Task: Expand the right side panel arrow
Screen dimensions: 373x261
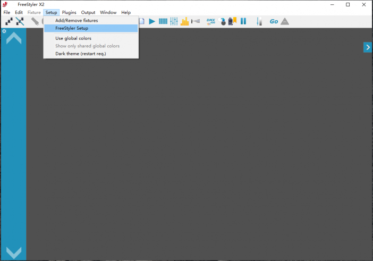Action: click(x=367, y=47)
